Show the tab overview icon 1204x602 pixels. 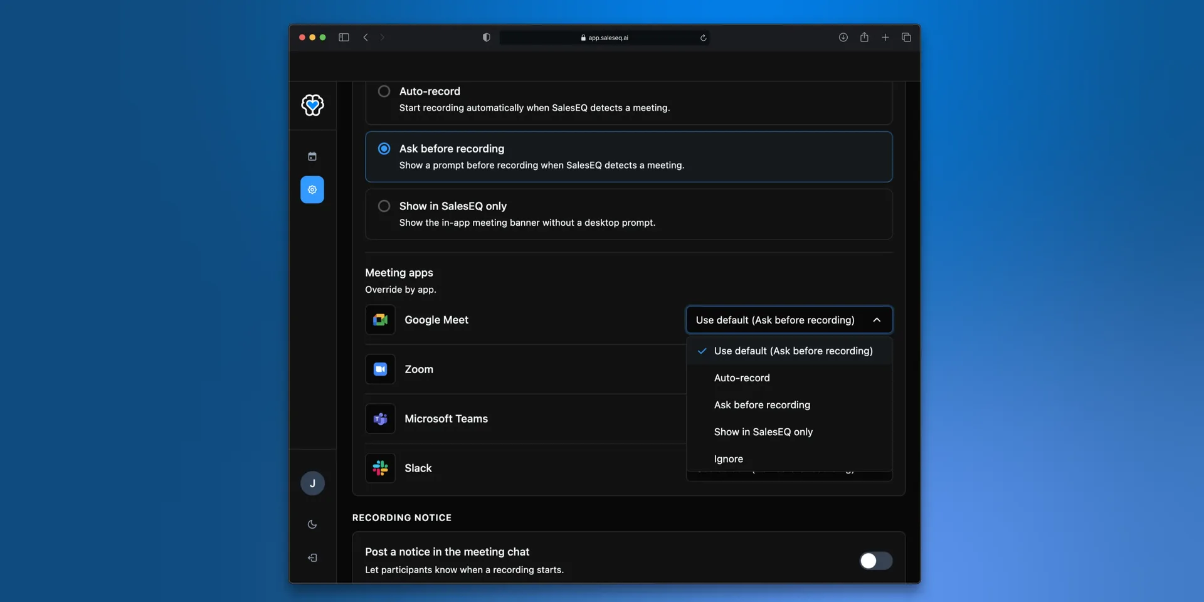[906, 38]
